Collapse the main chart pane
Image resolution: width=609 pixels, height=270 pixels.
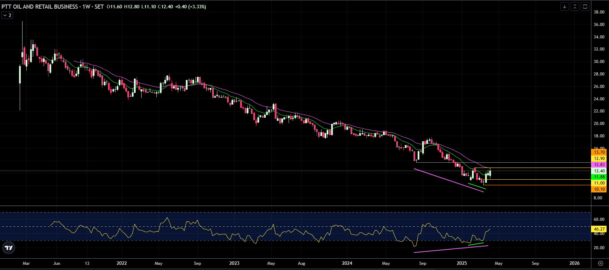pos(575,6)
